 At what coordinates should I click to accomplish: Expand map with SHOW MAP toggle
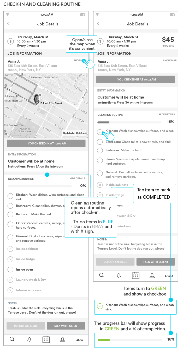click(170, 61)
